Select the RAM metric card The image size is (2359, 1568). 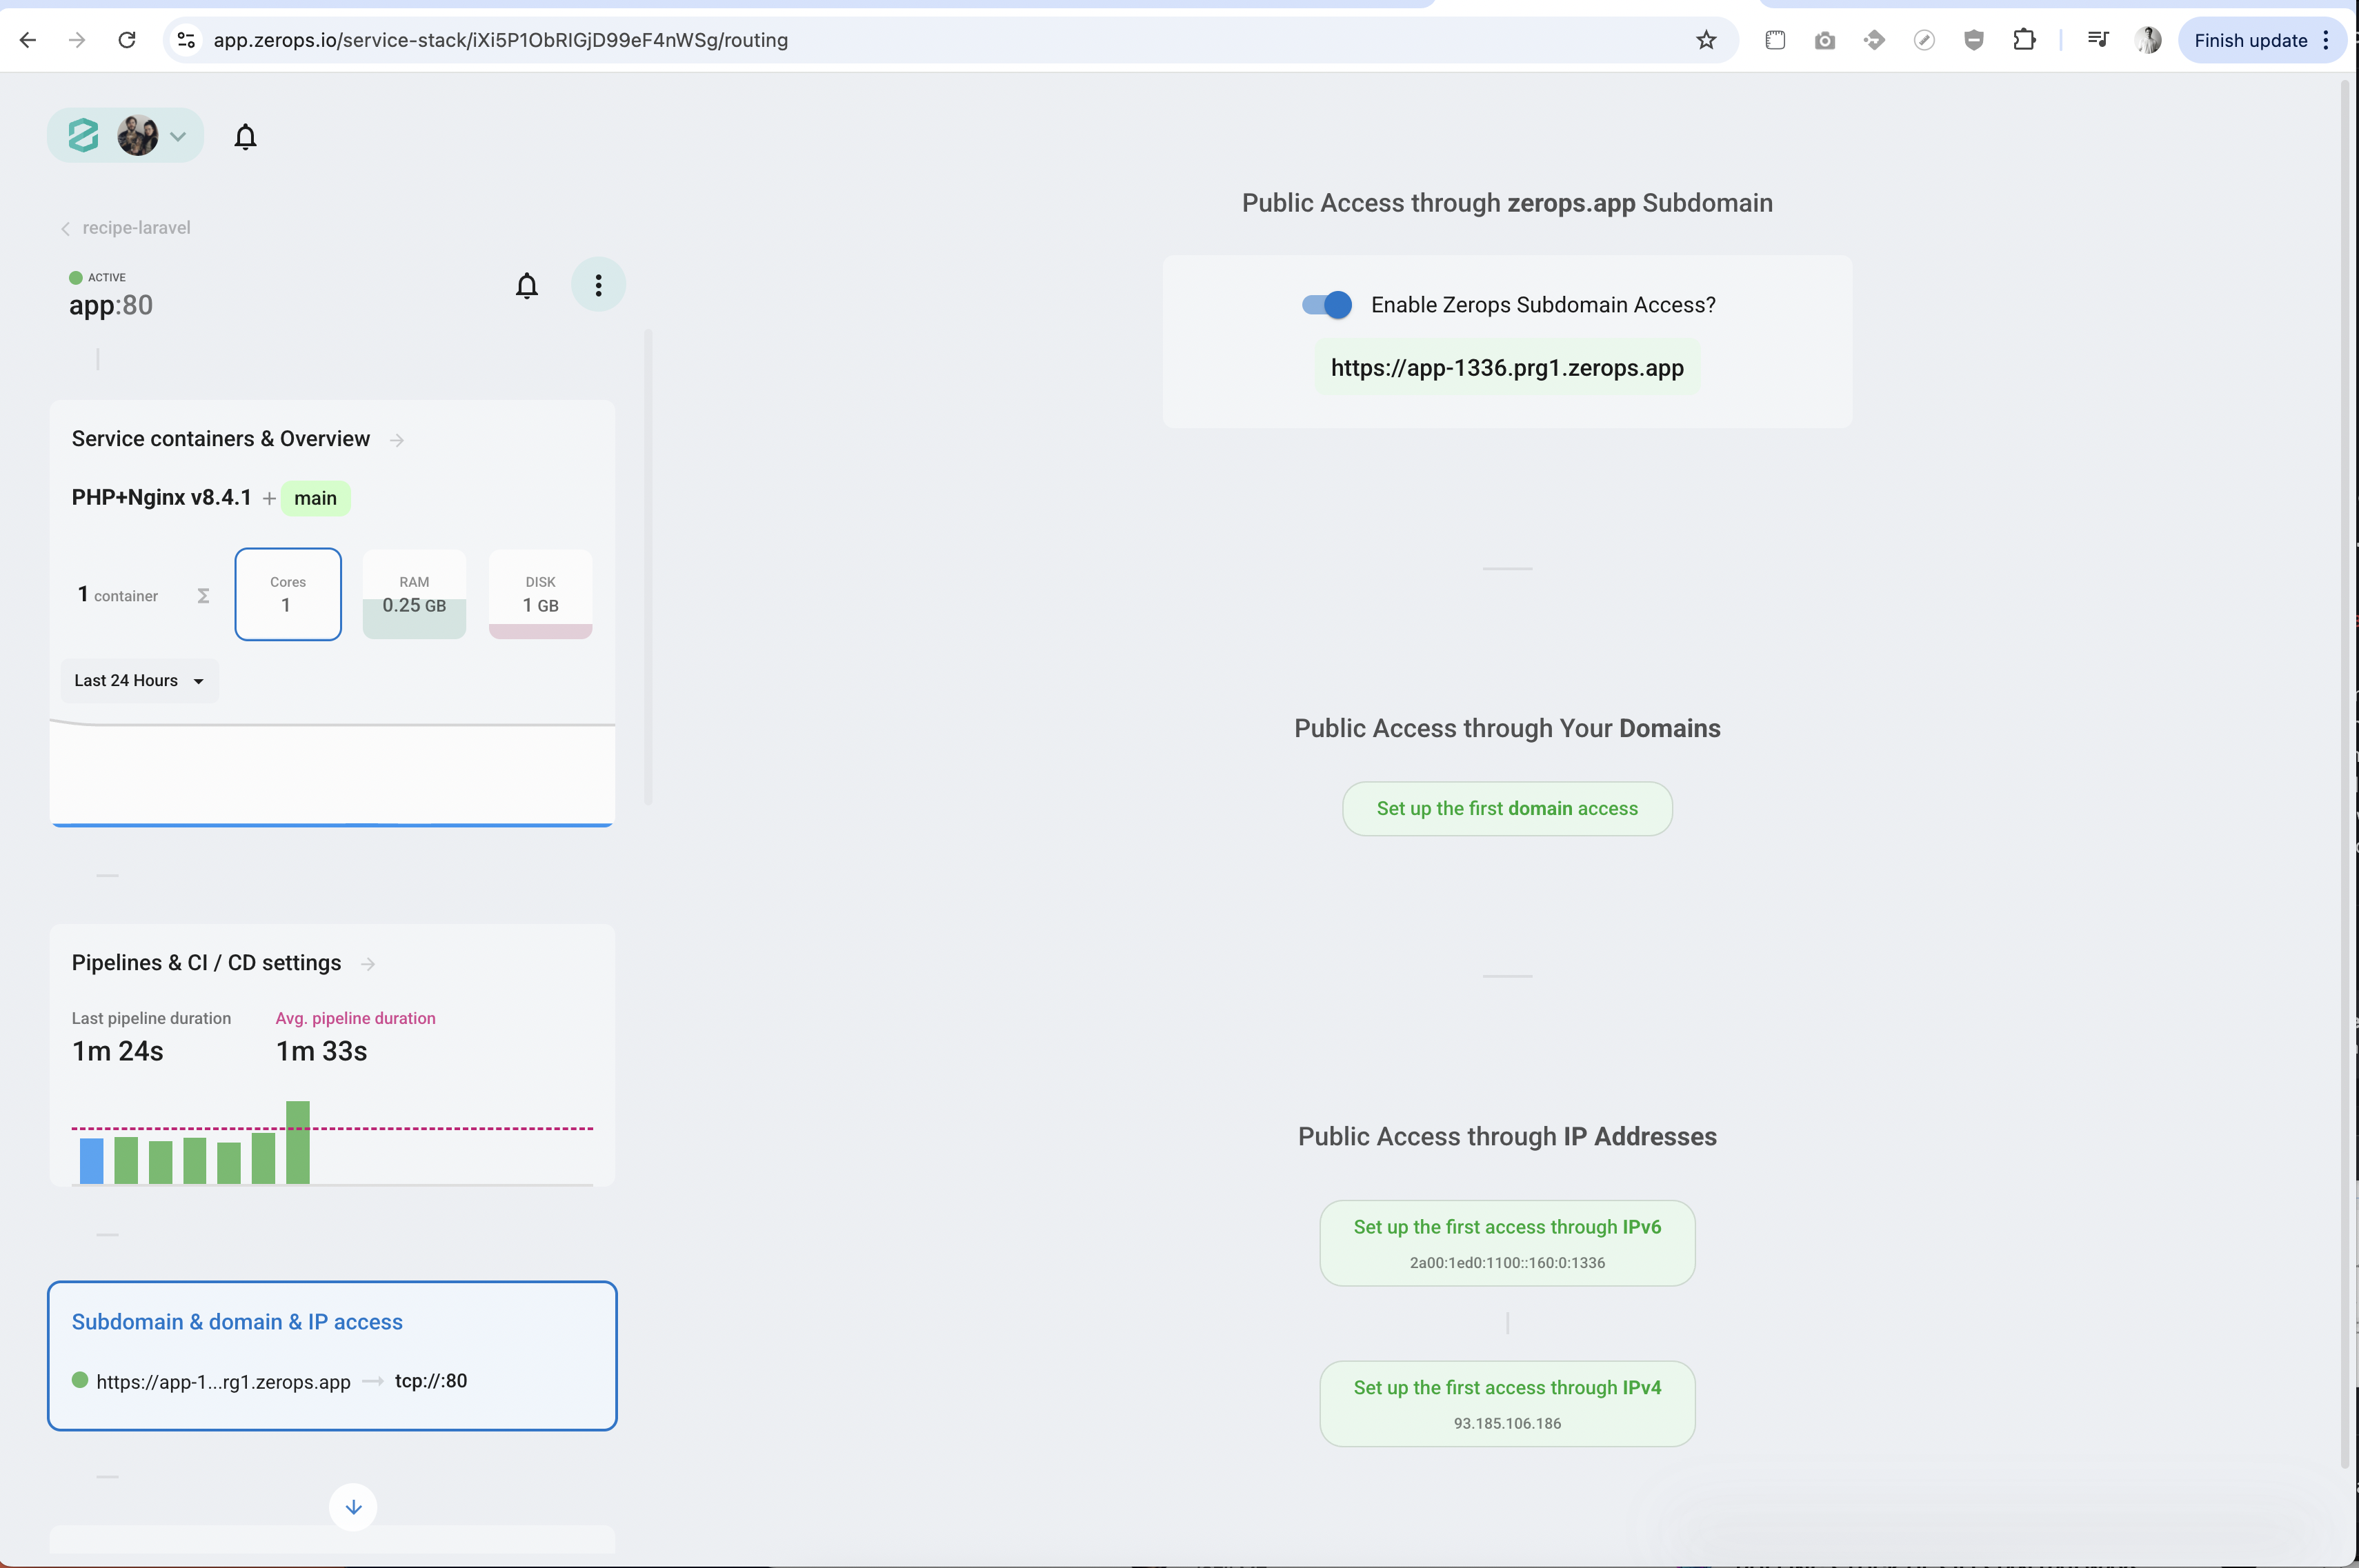point(414,594)
